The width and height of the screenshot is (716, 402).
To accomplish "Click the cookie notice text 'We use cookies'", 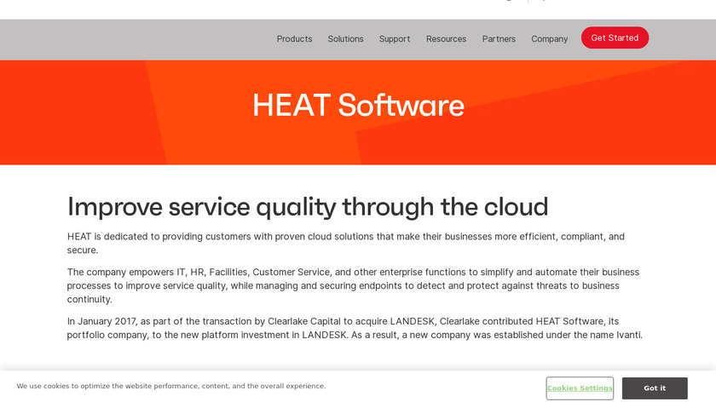I will [171, 386].
